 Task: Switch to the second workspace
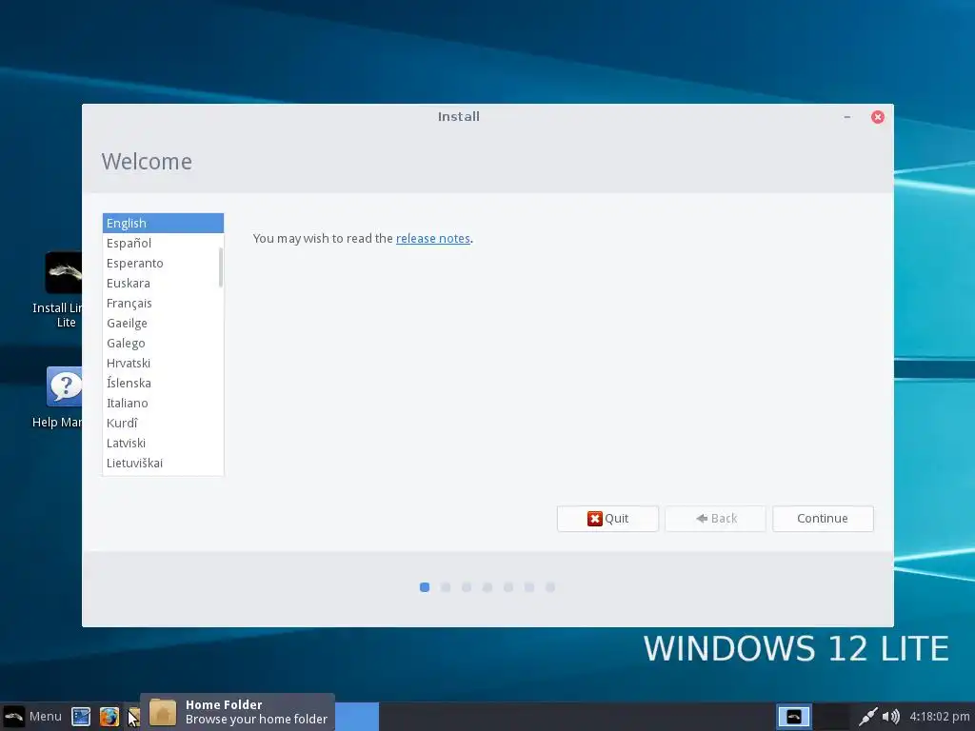(x=832, y=717)
